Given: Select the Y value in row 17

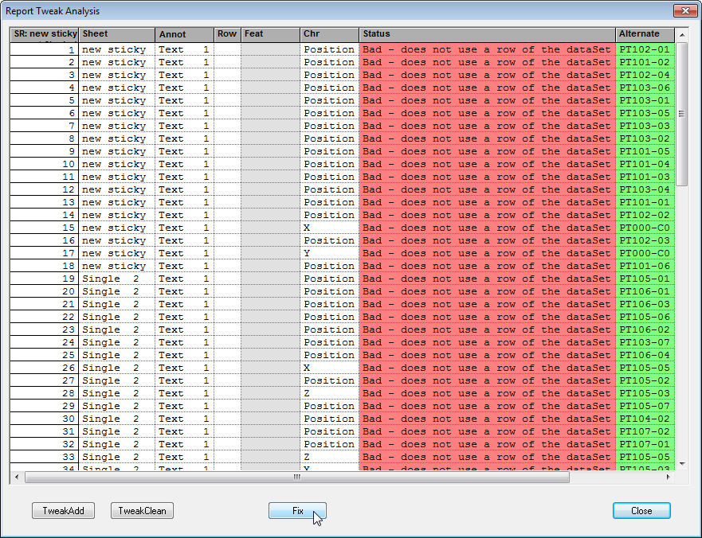Looking at the screenshot, I should pos(329,253).
